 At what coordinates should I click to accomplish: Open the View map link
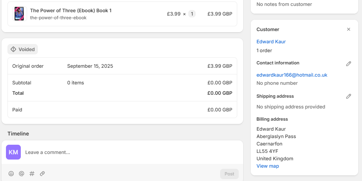[268, 166]
